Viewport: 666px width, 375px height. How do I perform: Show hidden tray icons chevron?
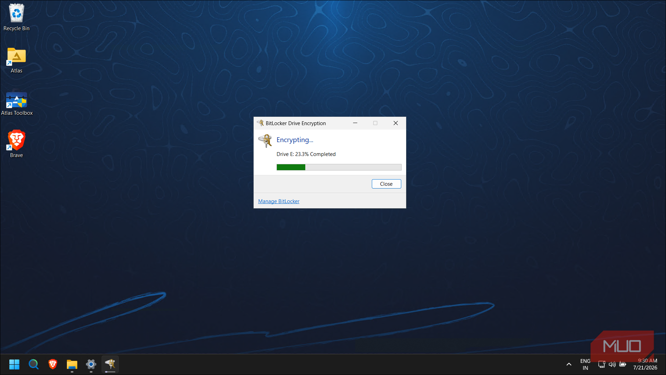pos(569,364)
